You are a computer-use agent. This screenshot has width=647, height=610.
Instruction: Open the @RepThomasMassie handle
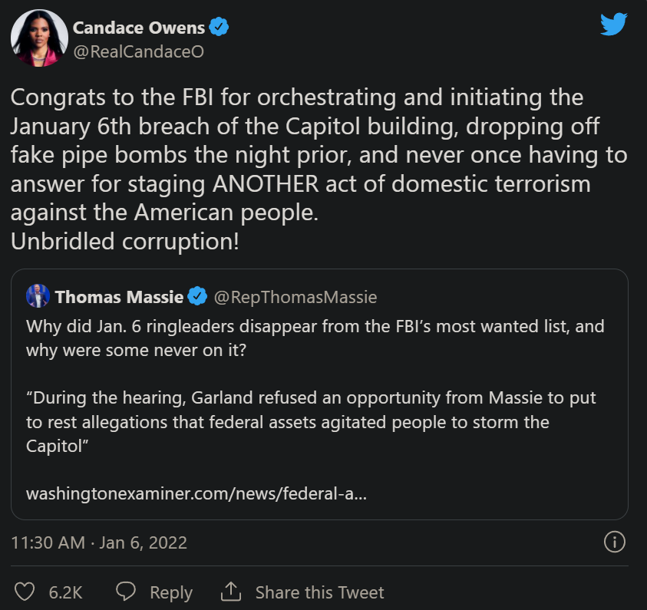[x=295, y=296]
